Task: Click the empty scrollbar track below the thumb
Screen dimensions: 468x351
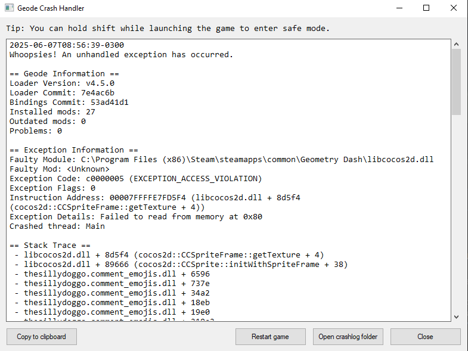Action: [456, 213]
